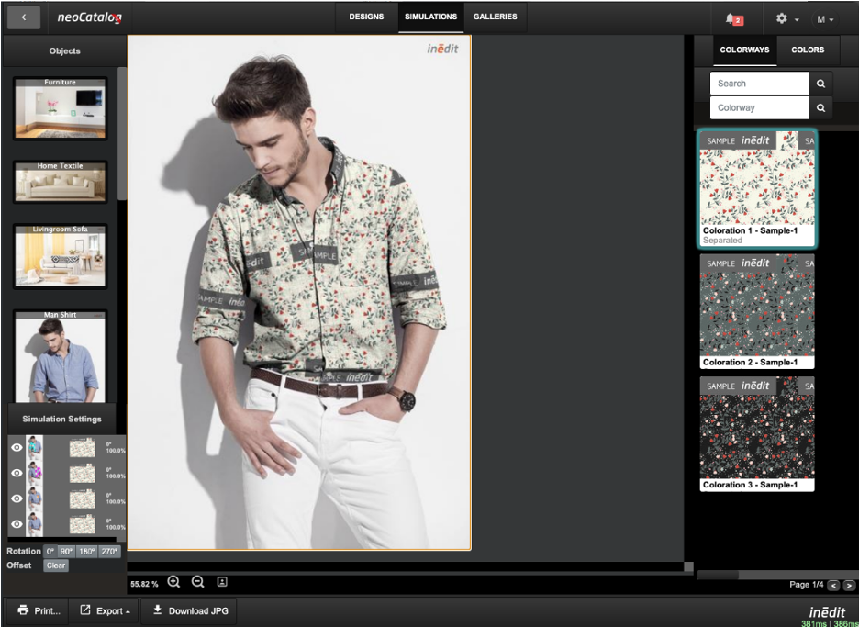
Task: Click the inedit logo in footer
Action: (827, 611)
